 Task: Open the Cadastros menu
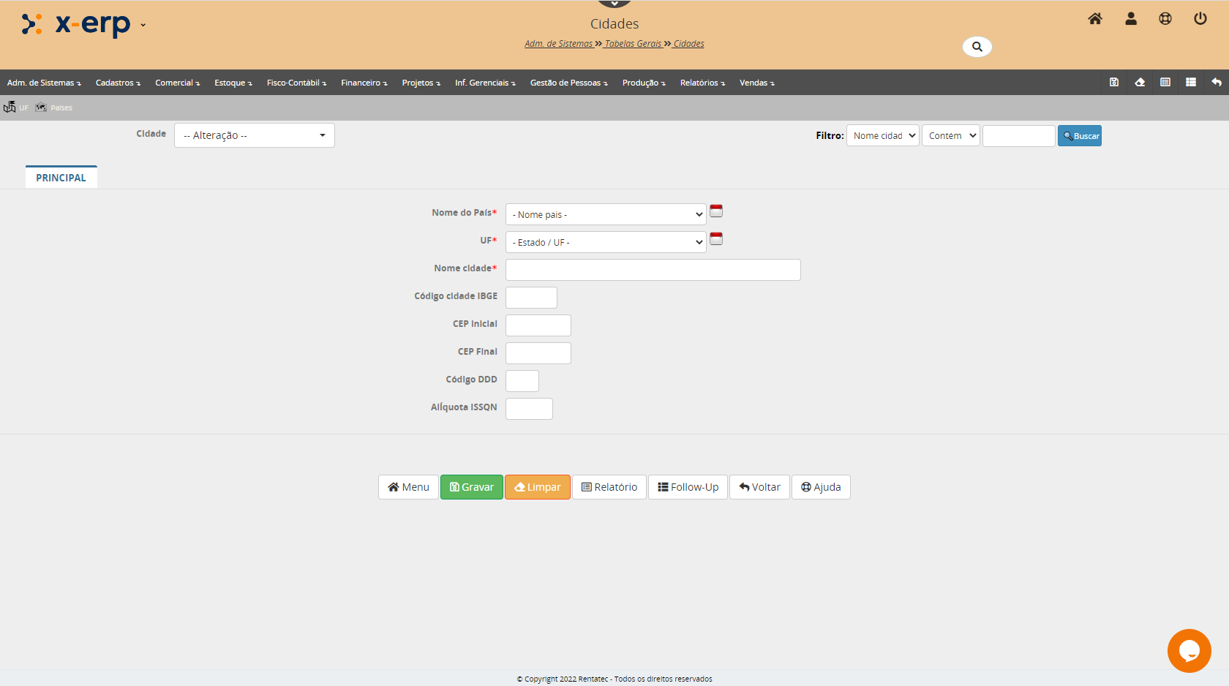pos(118,83)
